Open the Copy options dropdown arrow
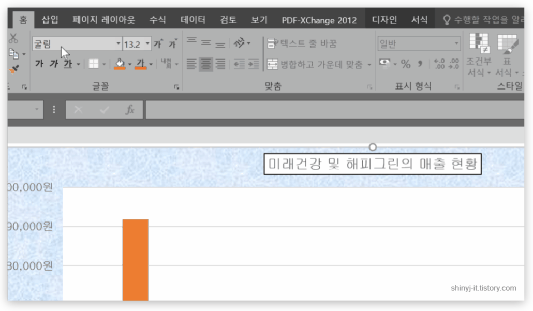This screenshot has height=311, width=533. (24, 54)
